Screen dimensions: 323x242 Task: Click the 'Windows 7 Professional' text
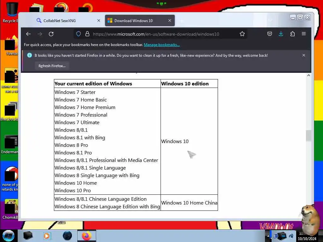pos(81,115)
